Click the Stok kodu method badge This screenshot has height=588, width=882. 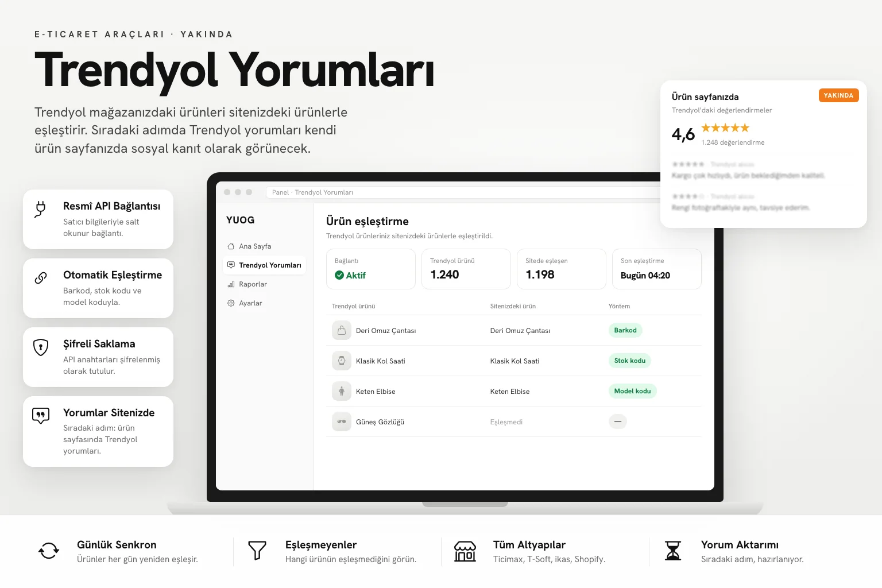tap(630, 361)
